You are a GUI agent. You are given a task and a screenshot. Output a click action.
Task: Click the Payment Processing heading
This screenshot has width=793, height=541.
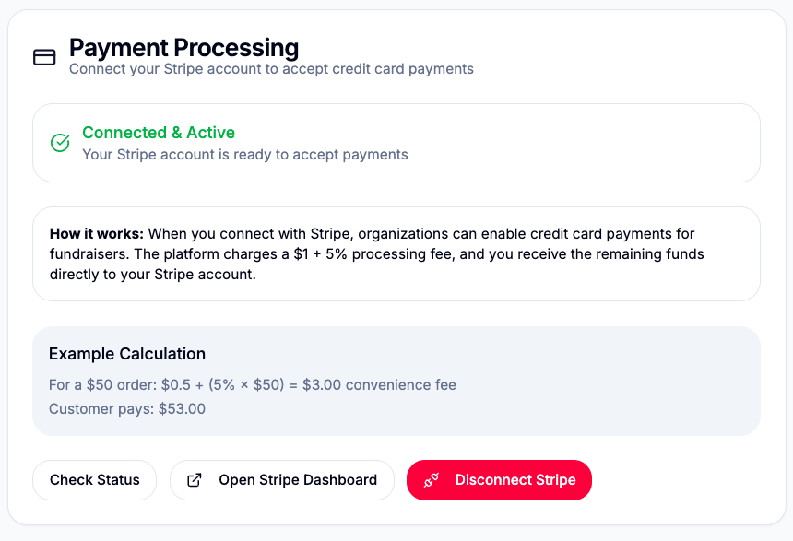pyautogui.click(x=183, y=47)
